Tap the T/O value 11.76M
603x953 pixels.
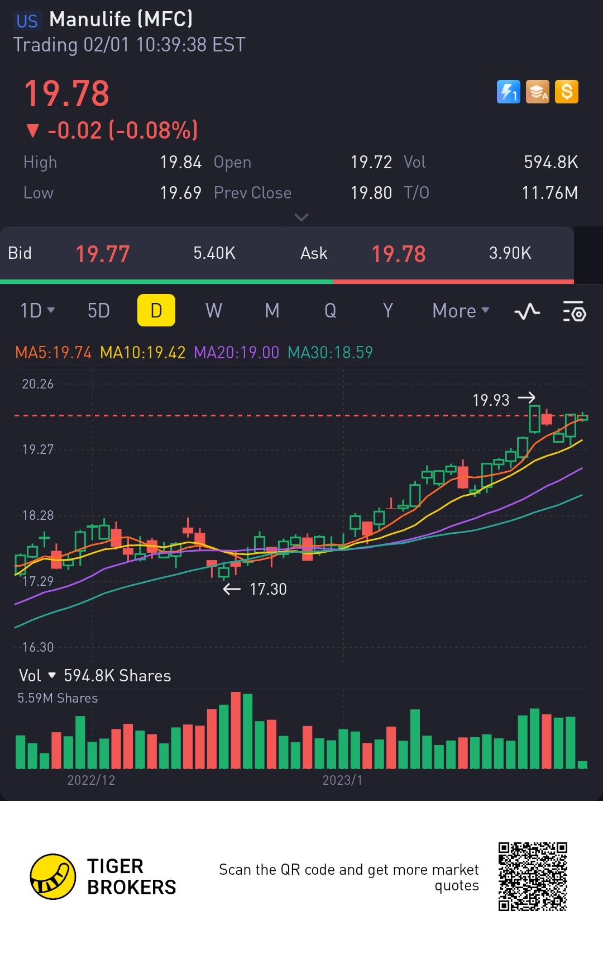click(x=550, y=193)
